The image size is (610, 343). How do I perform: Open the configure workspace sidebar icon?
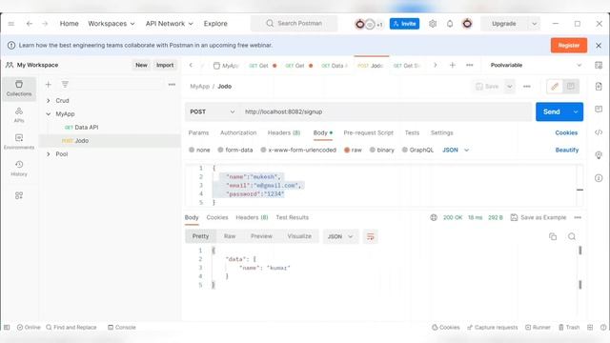pos(19,195)
